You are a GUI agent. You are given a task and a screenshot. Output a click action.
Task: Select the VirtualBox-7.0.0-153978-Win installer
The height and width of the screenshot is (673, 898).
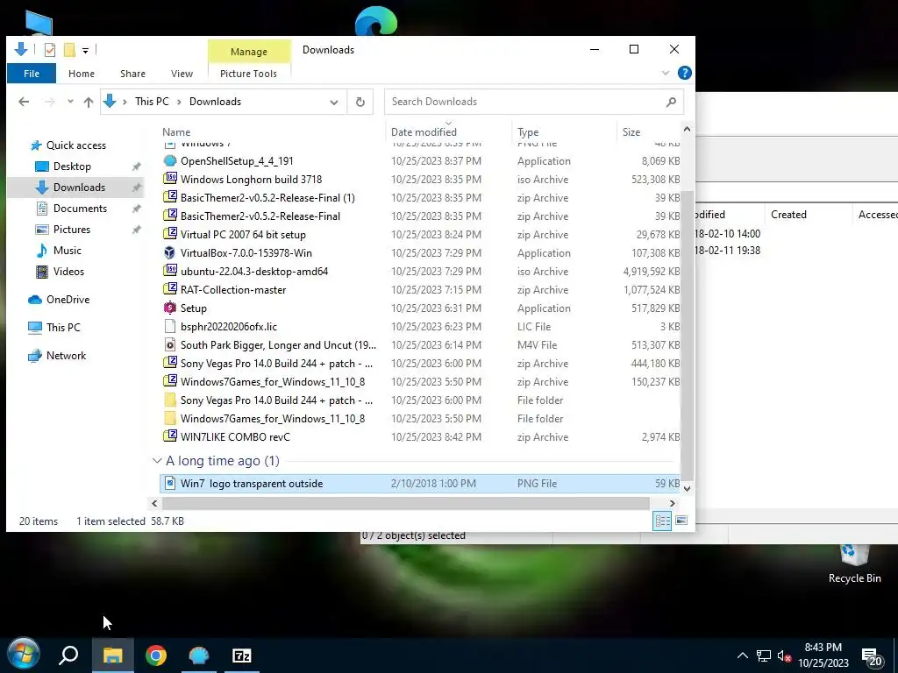click(x=420, y=253)
